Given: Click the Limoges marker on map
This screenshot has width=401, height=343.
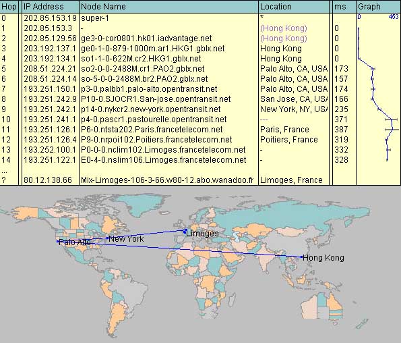Looking at the screenshot, I should pos(185,232).
